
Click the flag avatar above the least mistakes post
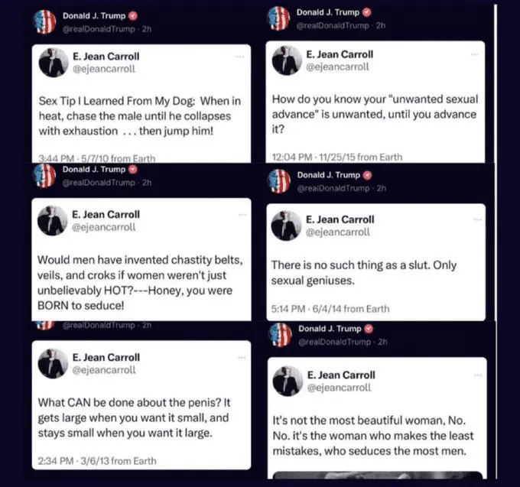pos(281,334)
